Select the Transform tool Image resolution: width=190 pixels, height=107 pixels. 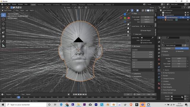[3, 36]
